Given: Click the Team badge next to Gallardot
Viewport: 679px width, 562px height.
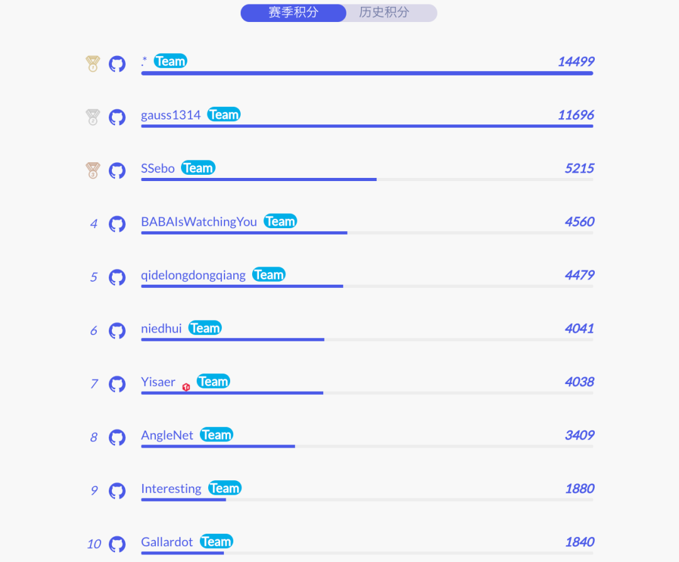Looking at the screenshot, I should (x=216, y=542).
